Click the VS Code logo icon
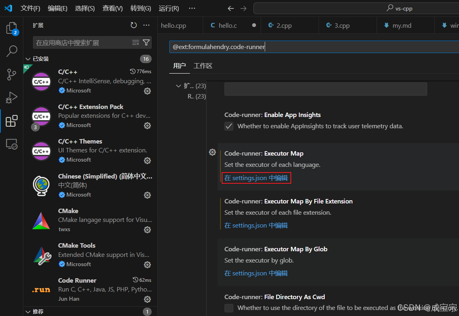This screenshot has height=316, width=459. 8,8
